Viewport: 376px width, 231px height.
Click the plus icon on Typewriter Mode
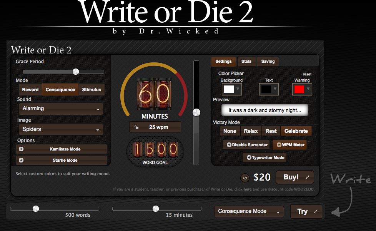coord(249,157)
